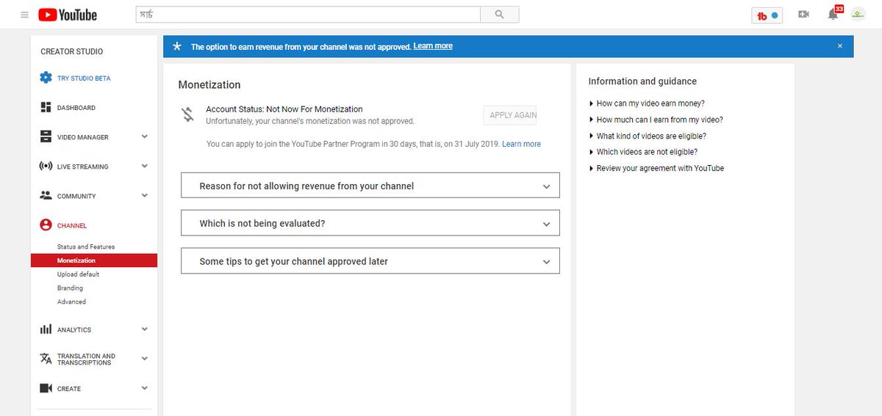Viewport: 882px width, 416px height.
Task: Click the Apply Again button
Action: 510,115
